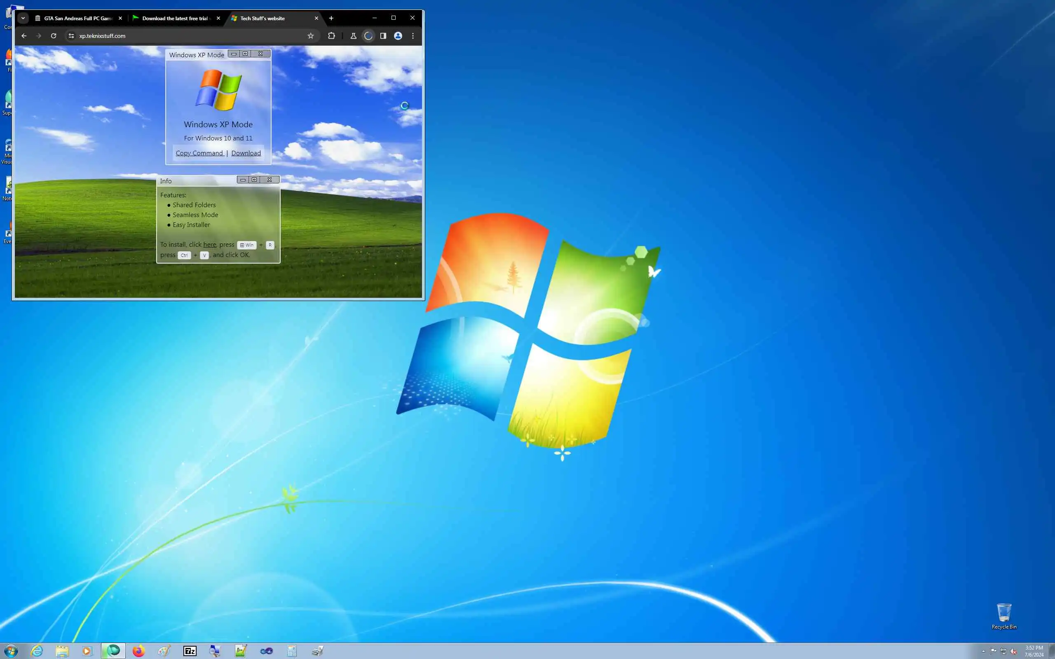The height and width of the screenshot is (659, 1055).
Task: Expand the tab search dropdown arrow
Action: [23, 18]
